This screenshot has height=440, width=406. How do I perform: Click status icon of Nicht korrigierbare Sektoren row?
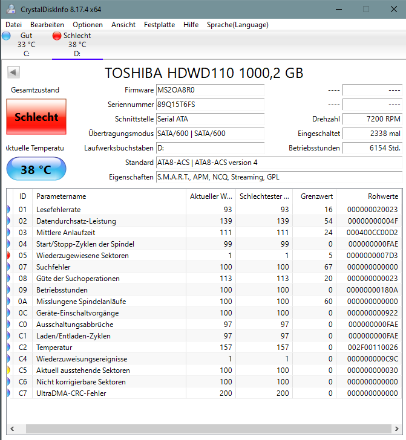(x=8, y=381)
